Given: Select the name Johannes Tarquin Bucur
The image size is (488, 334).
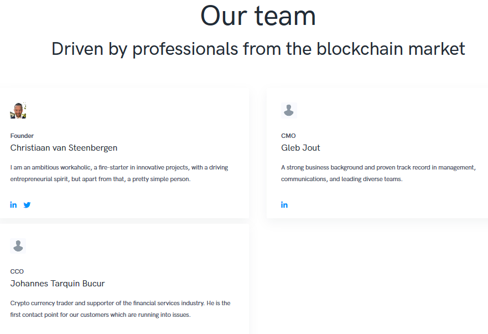Looking at the screenshot, I should coord(58,284).
